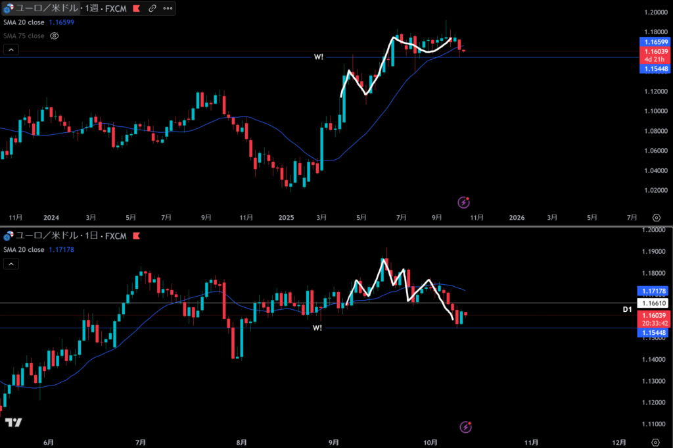This screenshot has width=673, height=448.
Task: Select SMA 20 close legend on daily chart
Action: coord(24,249)
